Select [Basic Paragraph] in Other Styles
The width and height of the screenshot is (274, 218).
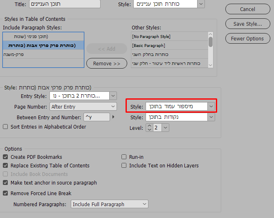point(169,45)
